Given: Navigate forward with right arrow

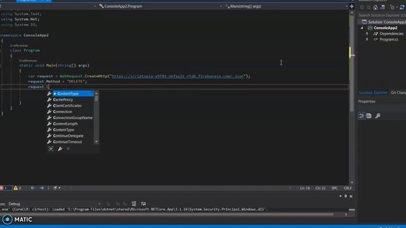Looking at the screenshot, I should [42, 188].
